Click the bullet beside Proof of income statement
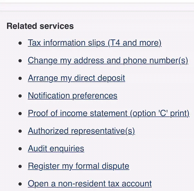The image size is (194, 191). pos(21,114)
